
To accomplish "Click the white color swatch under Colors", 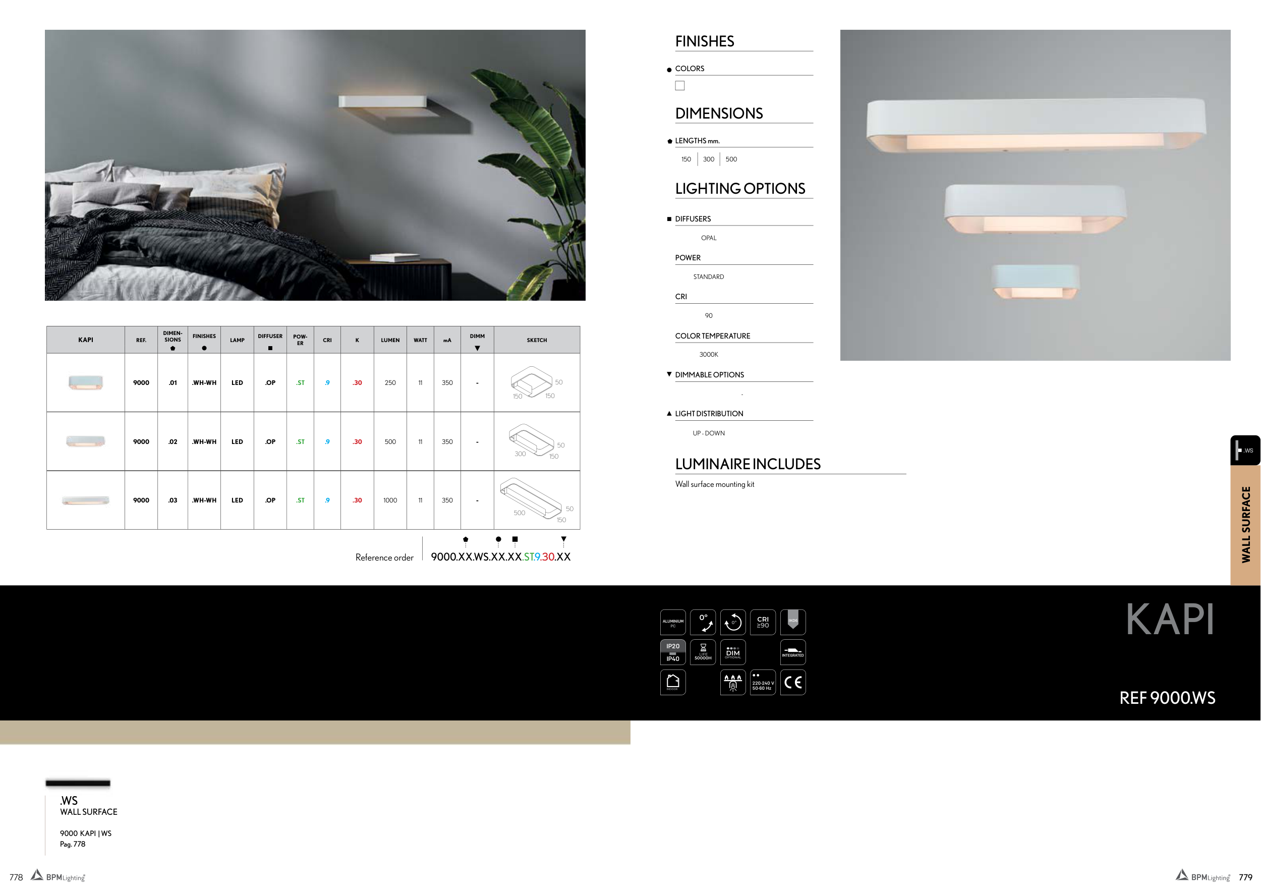I will pos(679,86).
